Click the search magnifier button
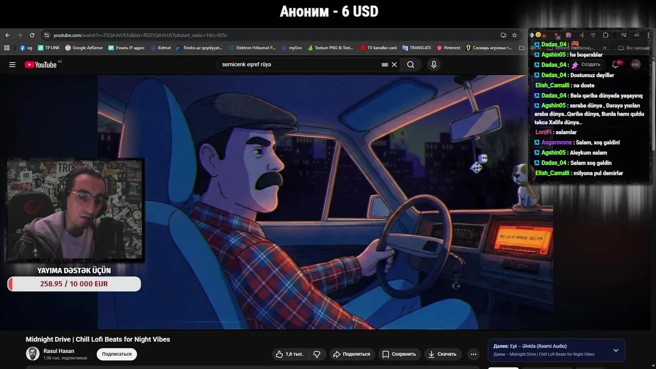This screenshot has width=656, height=369. pyautogui.click(x=411, y=65)
